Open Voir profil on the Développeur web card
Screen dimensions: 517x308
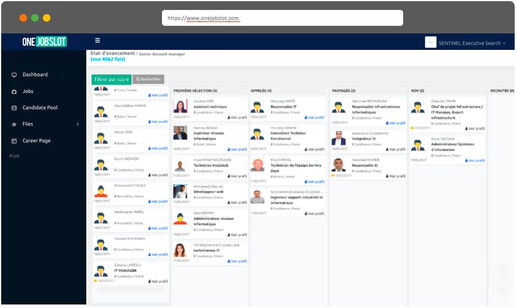point(237,202)
